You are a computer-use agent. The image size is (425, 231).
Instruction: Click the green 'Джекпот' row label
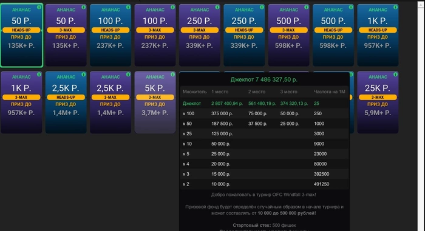pos(192,104)
